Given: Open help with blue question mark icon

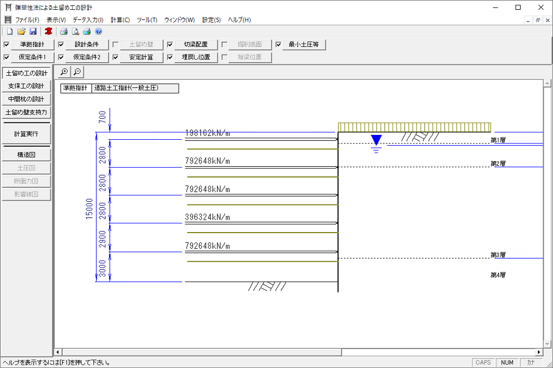Looking at the screenshot, I should click(x=98, y=31).
